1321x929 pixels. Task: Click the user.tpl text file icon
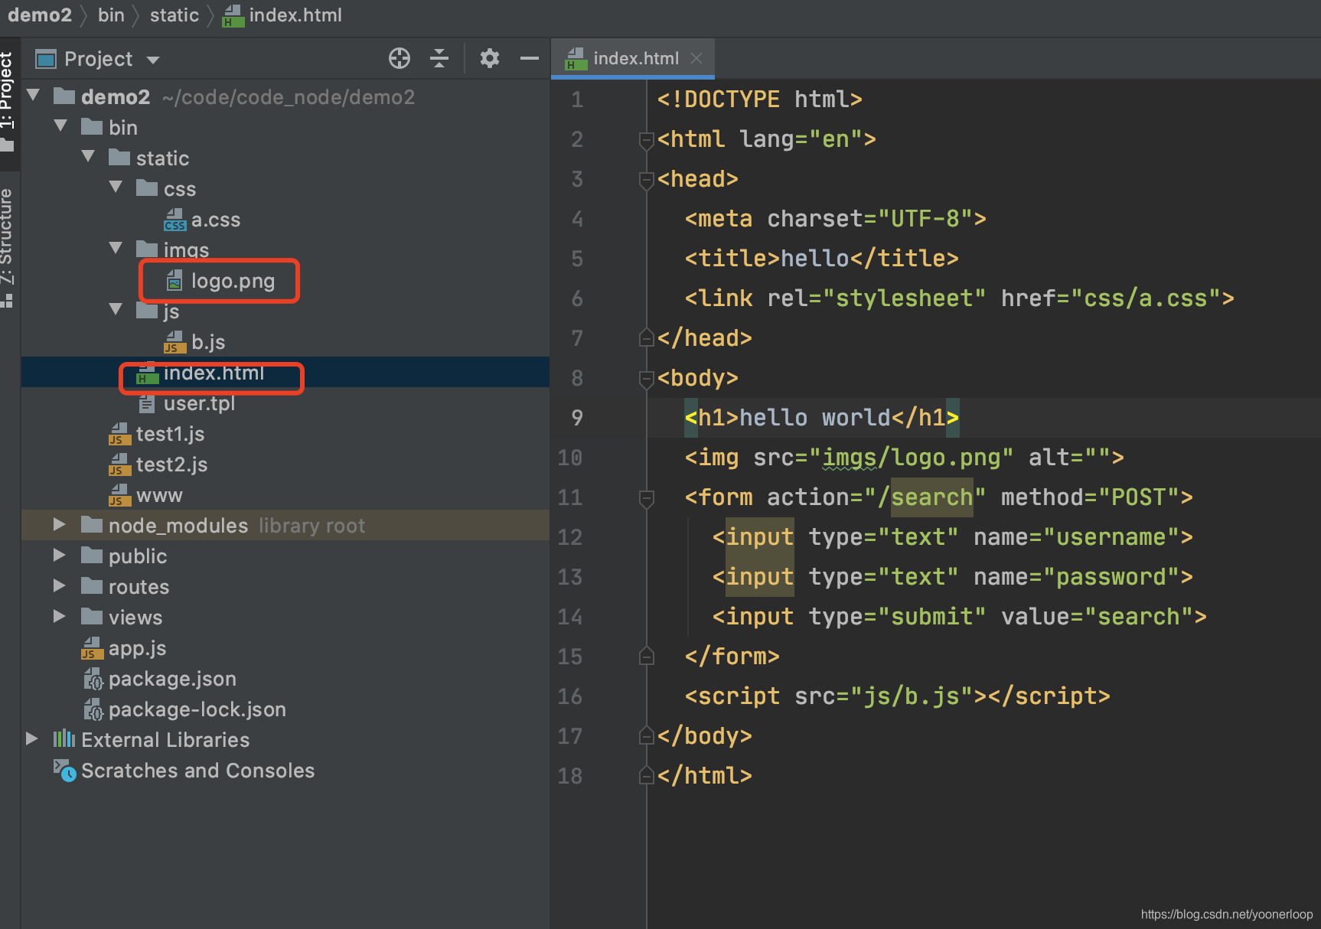pos(147,403)
